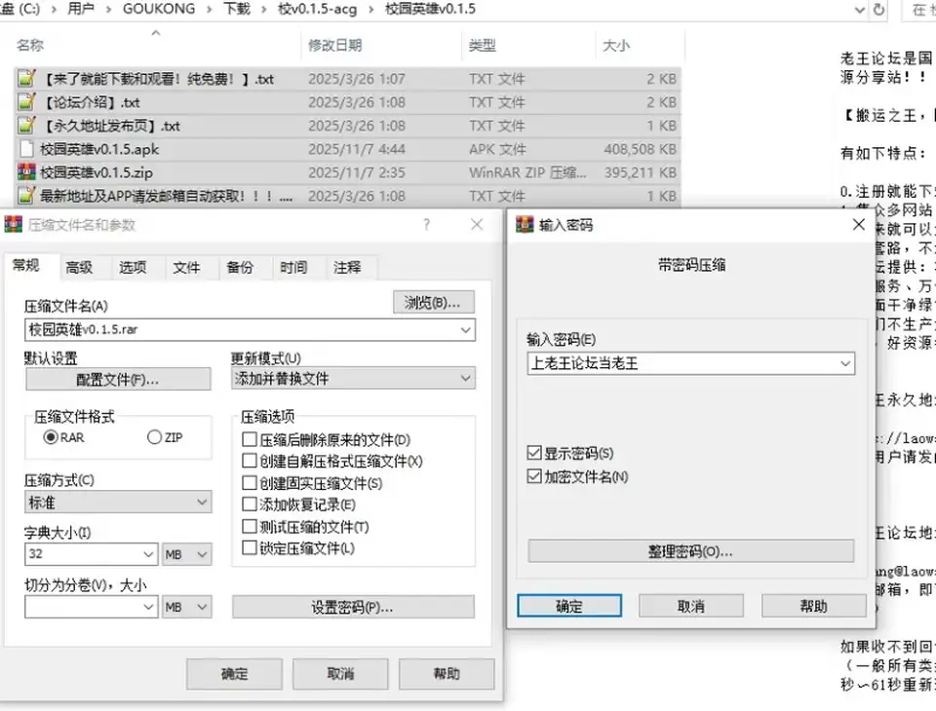Image resolution: width=936 pixels, height=711 pixels.
Task: Open the 压缩方式 dropdown showing 标准
Action: 118,503
